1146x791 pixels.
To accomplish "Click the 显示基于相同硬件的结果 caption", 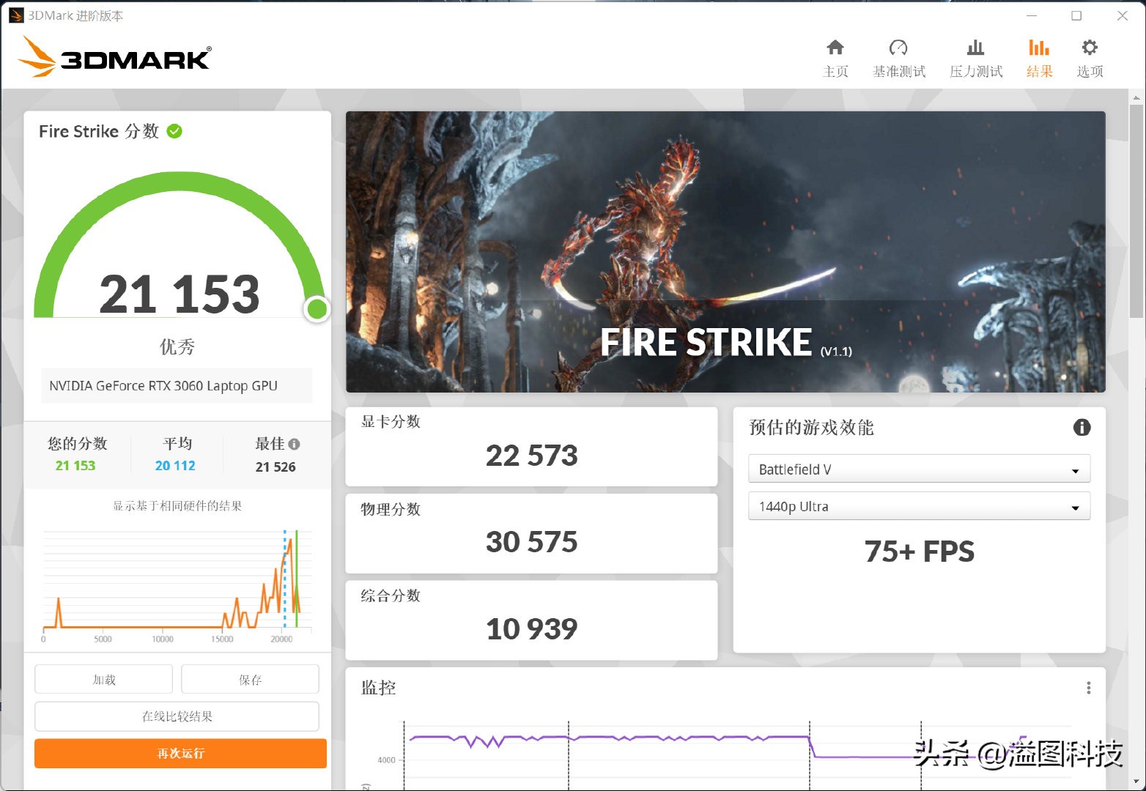I will 177,506.
